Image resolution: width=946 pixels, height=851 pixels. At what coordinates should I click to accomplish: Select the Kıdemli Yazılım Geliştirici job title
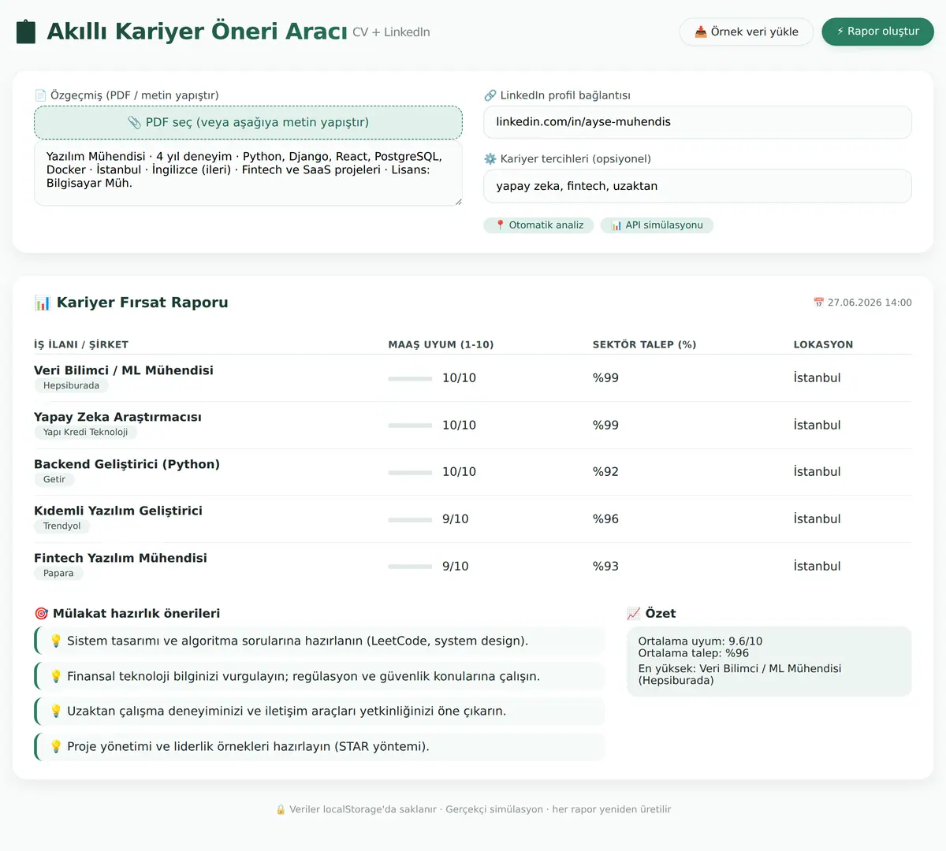(118, 511)
